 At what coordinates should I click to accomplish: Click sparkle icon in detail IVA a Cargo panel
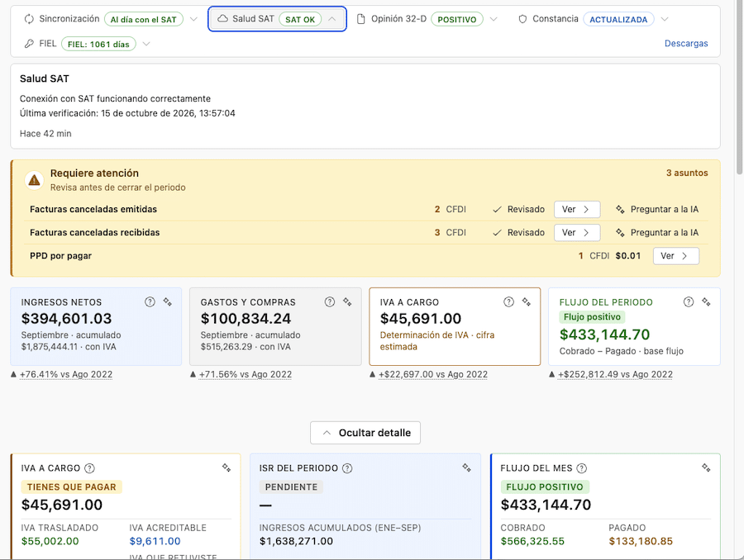coord(227,468)
